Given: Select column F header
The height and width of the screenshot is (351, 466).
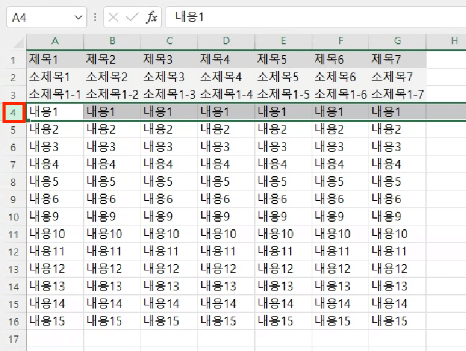Looking at the screenshot, I should [x=340, y=41].
